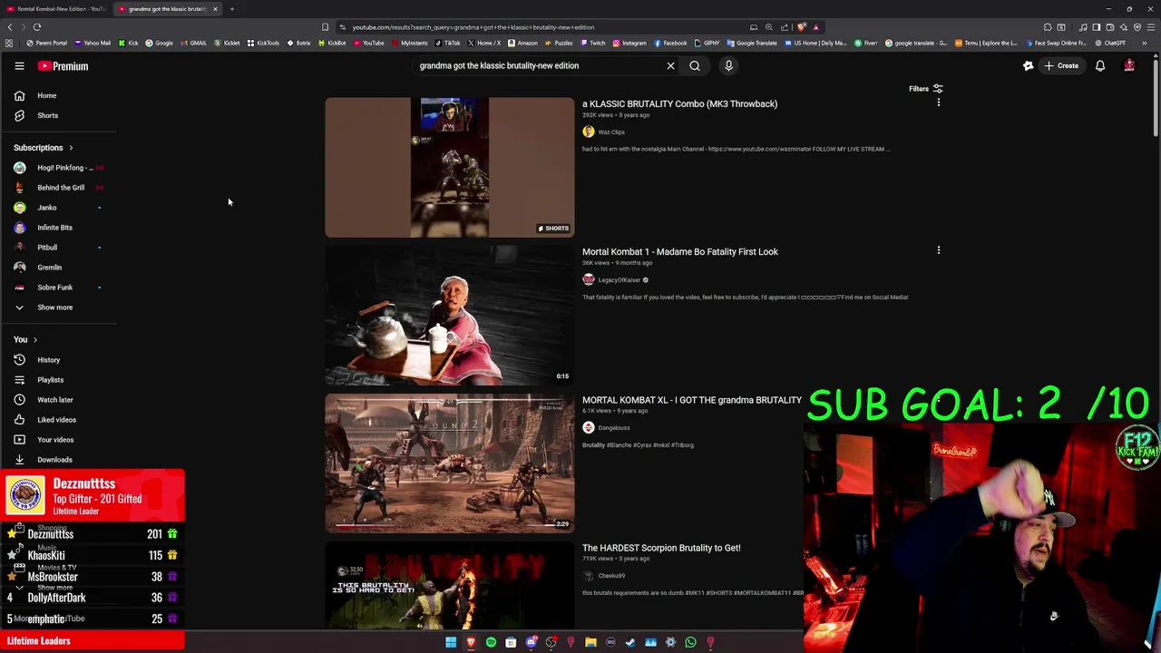Open File Explorer from taskbar
Viewport: 1161px width, 653px height.
[x=590, y=642]
